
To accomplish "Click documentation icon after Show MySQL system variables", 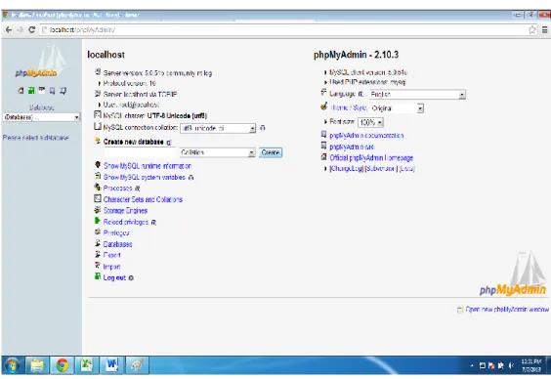I will 191,178.
